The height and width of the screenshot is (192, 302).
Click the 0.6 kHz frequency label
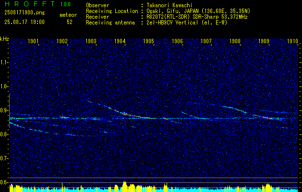tap(3, 182)
